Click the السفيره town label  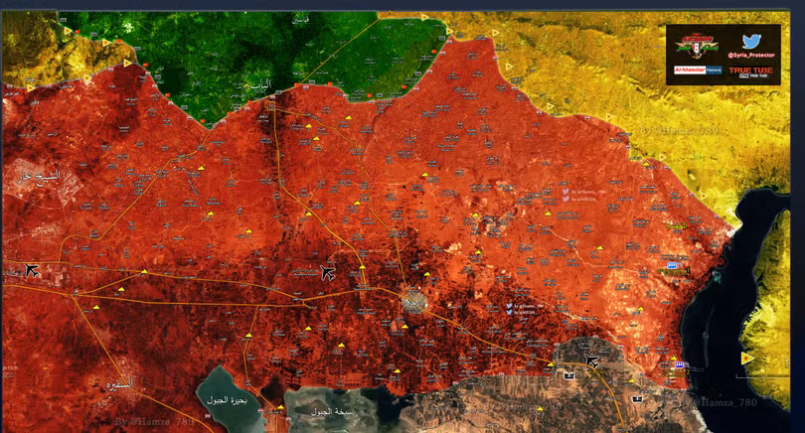(120, 383)
